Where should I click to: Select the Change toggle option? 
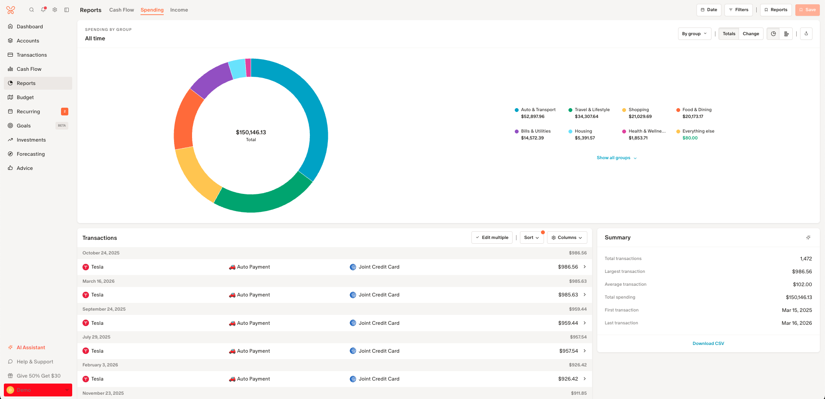pos(751,34)
